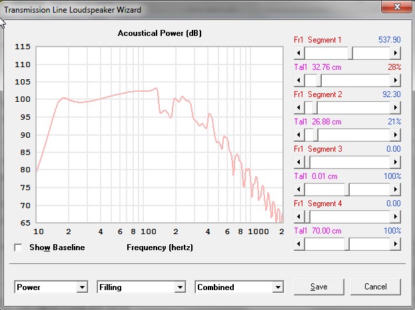The height and width of the screenshot is (310, 415).
Task: Click left arrow of Segment 4 Fr1 slider
Action: [x=299, y=217]
